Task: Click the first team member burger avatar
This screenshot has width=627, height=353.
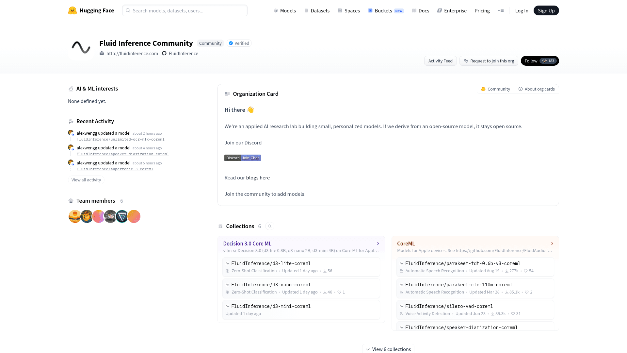Action: coord(75,216)
